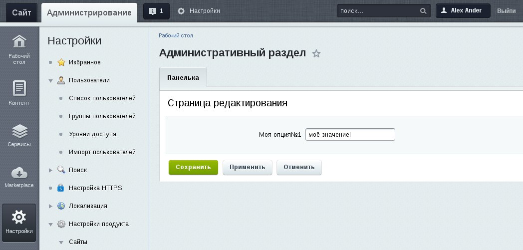Click the Сайты tree item label
The image size is (523, 250).
(78, 242)
